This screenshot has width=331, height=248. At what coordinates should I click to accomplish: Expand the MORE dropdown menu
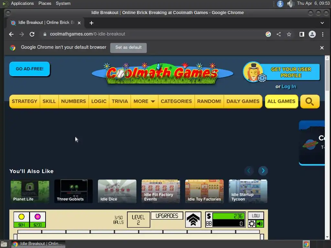pos(144,101)
